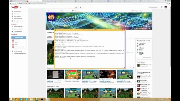Bookmark the page with the star icon
This screenshot has width=180, height=101.
pyautogui.click(x=167, y=4)
